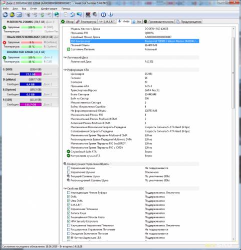
Task: Toggle 48-битная Адресация LBA checkbox
Action: click(x=69, y=237)
